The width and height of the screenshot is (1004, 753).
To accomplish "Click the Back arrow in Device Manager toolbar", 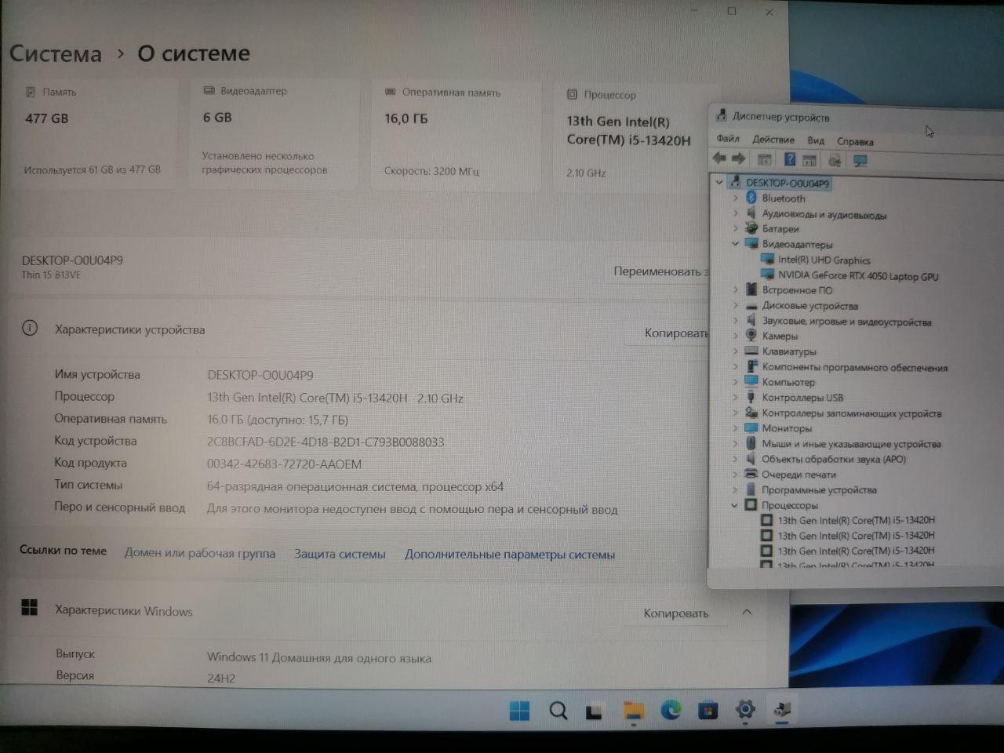I will 718,159.
